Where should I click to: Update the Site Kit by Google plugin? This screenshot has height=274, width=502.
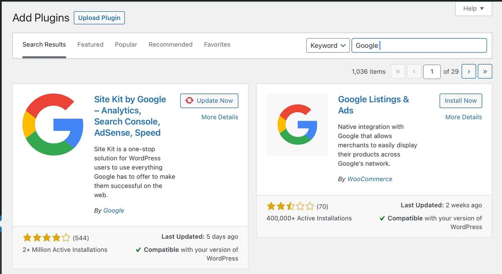click(209, 101)
